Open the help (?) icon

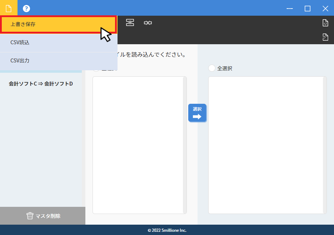pyautogui.click(x=26, y=8)
